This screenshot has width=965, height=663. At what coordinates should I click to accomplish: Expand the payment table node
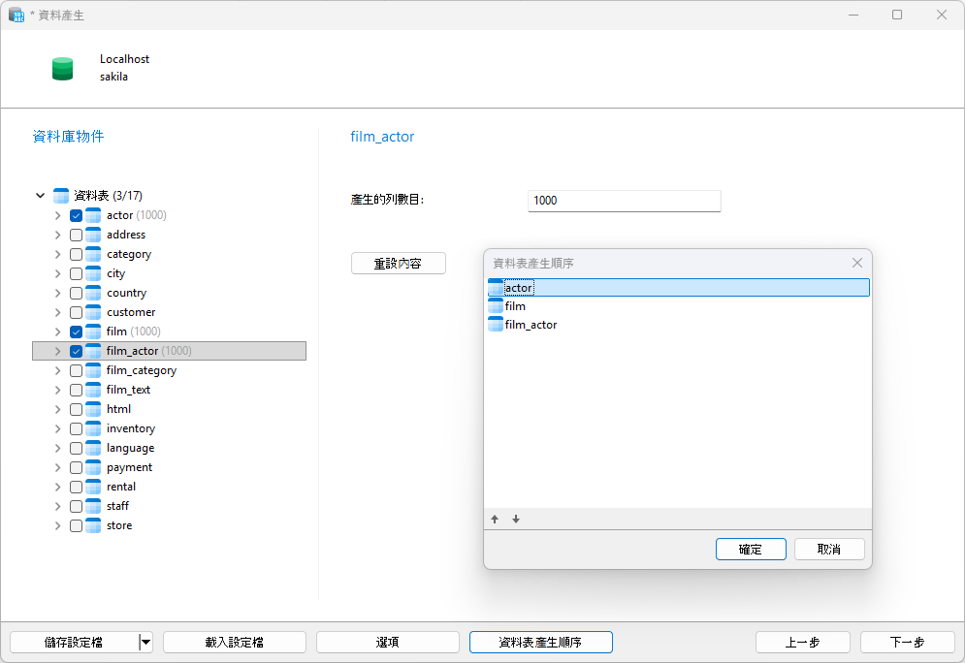tap(57, 467)
